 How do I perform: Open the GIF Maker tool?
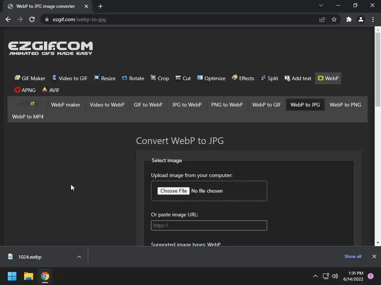click(30, 78)
